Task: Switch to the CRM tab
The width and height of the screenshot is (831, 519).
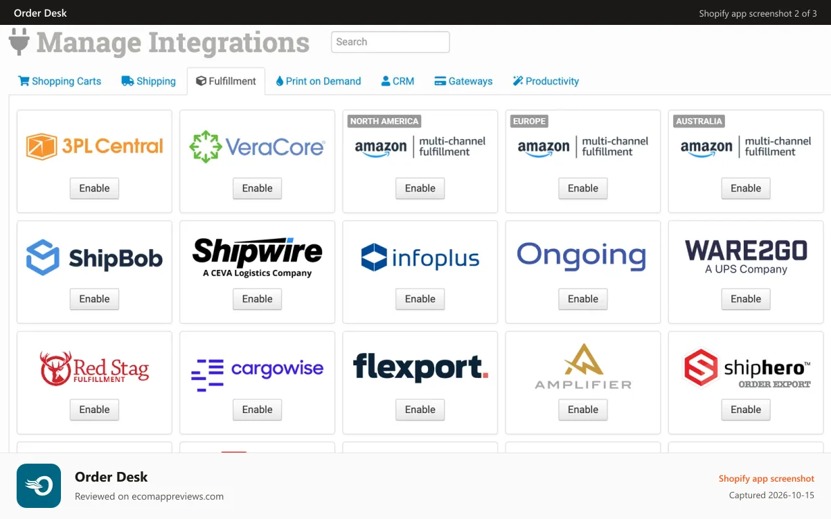Action: [397, 81]
